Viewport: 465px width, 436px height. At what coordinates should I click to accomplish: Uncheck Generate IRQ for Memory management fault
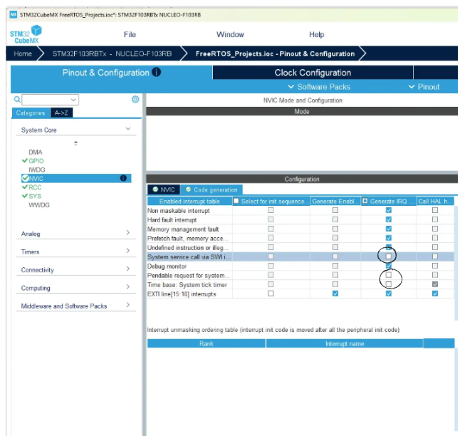pos(389,229)
